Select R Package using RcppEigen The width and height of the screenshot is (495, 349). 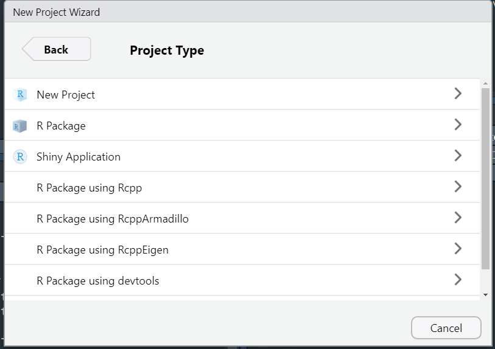coord(103,250)
